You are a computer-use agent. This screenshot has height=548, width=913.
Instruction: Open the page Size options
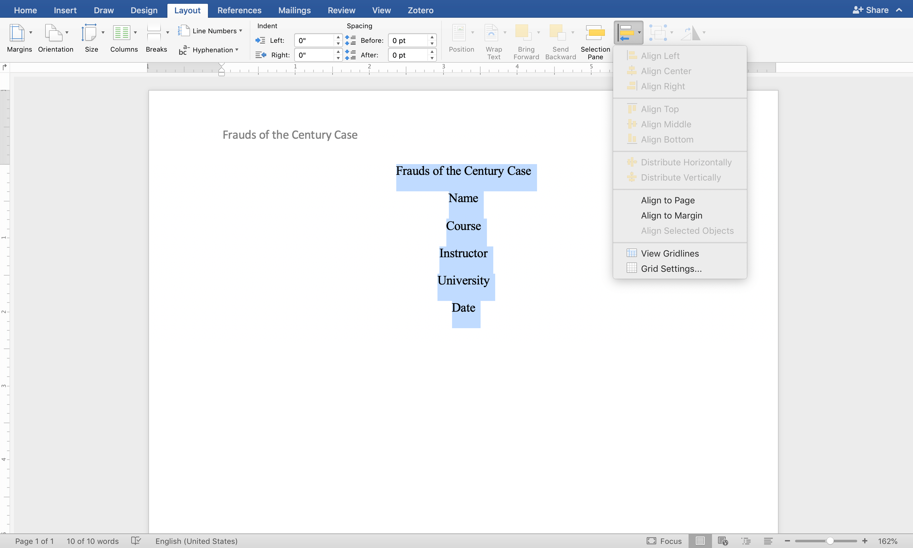click(x=89, y=33)
